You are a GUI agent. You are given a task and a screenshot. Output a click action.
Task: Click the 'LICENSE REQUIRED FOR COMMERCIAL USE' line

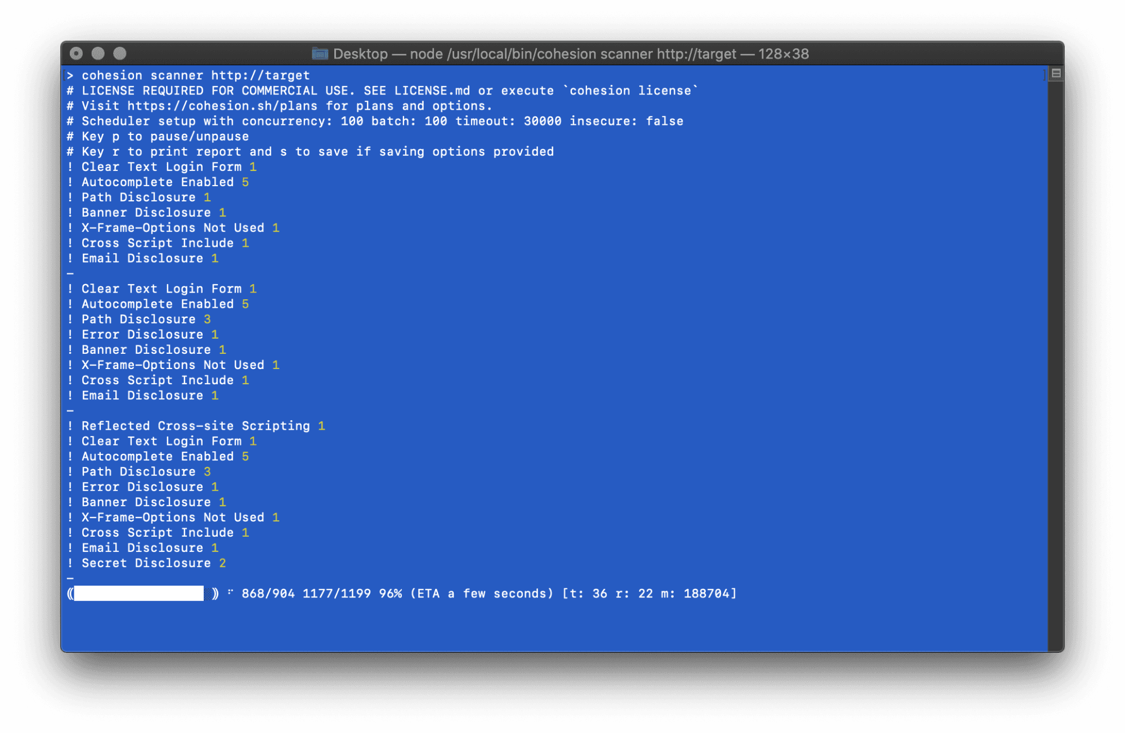(382, 91)
